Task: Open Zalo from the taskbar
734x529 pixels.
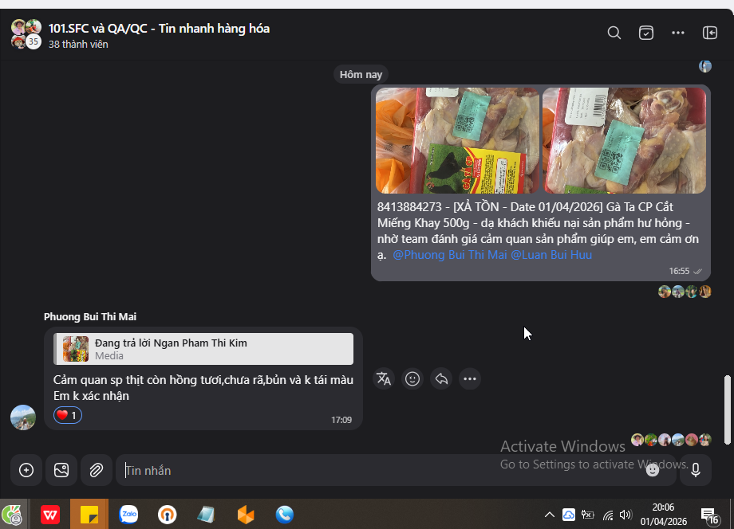Action: click(128, 515)
